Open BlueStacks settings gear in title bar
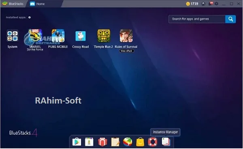 click(217, 4)
